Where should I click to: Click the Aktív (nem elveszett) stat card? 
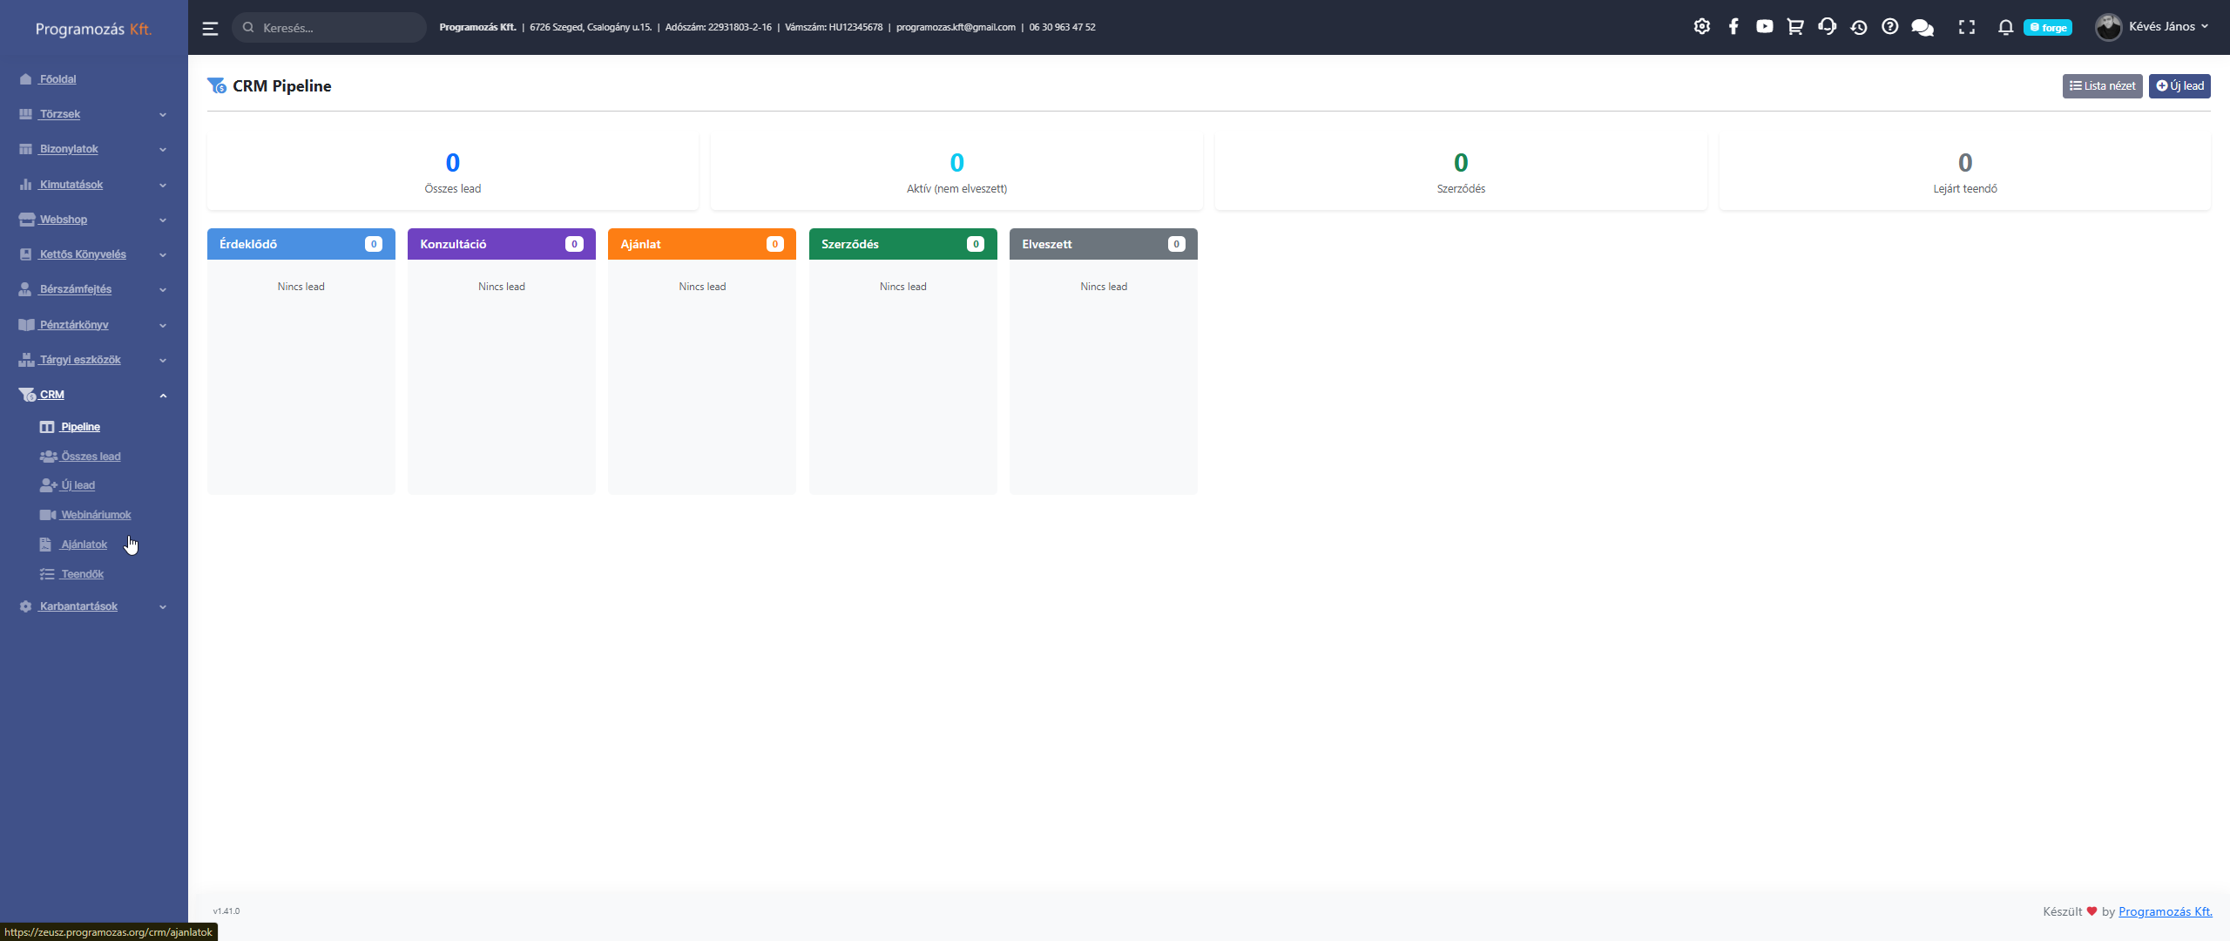(x=956, y=172)
